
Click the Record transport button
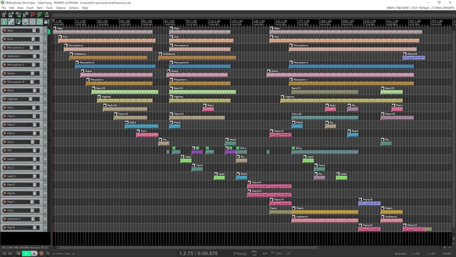tap(41, 253)
